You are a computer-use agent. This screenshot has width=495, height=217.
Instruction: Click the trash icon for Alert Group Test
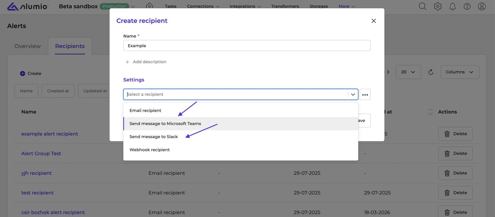point(447,154)
